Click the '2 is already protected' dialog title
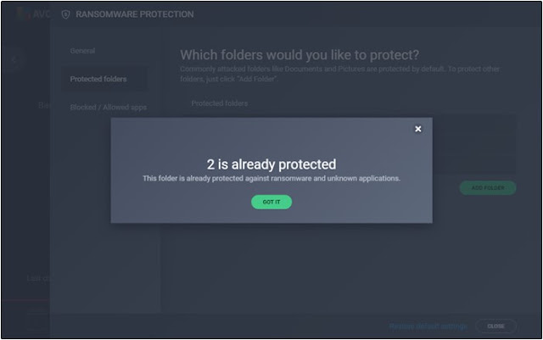 pyautogui.click(x=271, y=164)
